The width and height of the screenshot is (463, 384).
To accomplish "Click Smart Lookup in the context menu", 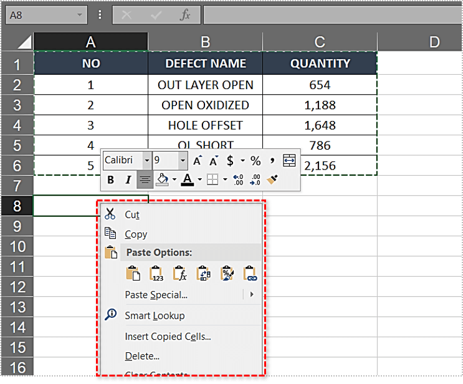I will pos(155,315).
